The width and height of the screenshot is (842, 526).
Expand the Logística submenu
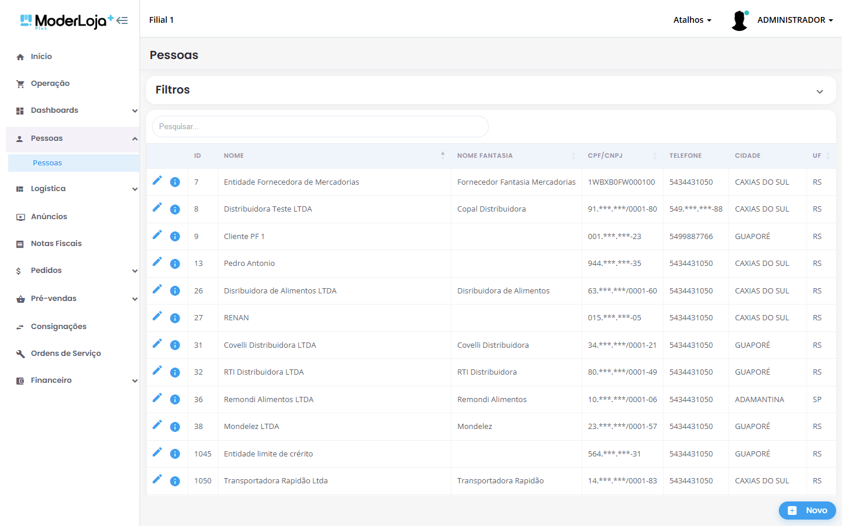73,189
